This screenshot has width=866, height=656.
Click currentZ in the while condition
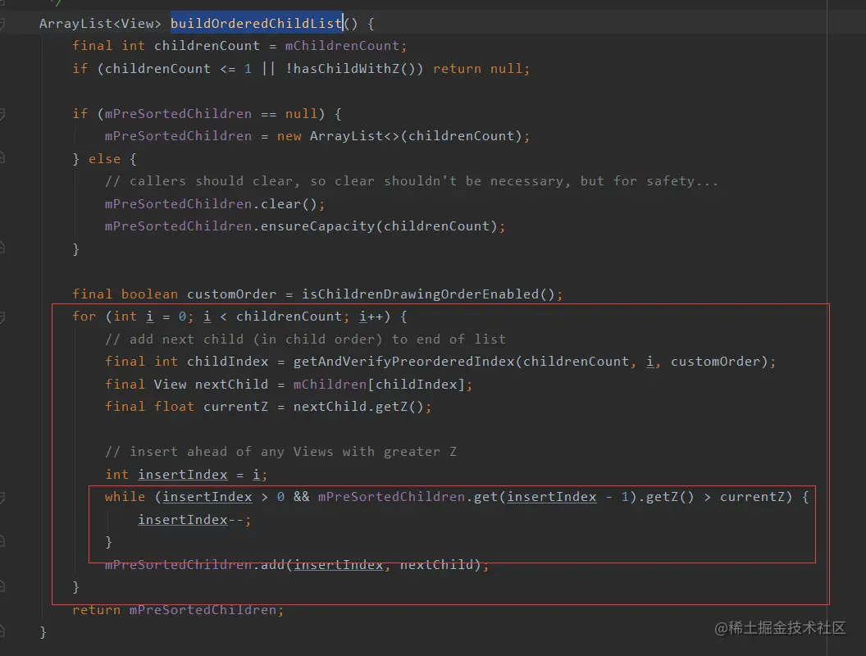(x=752, y=497)
